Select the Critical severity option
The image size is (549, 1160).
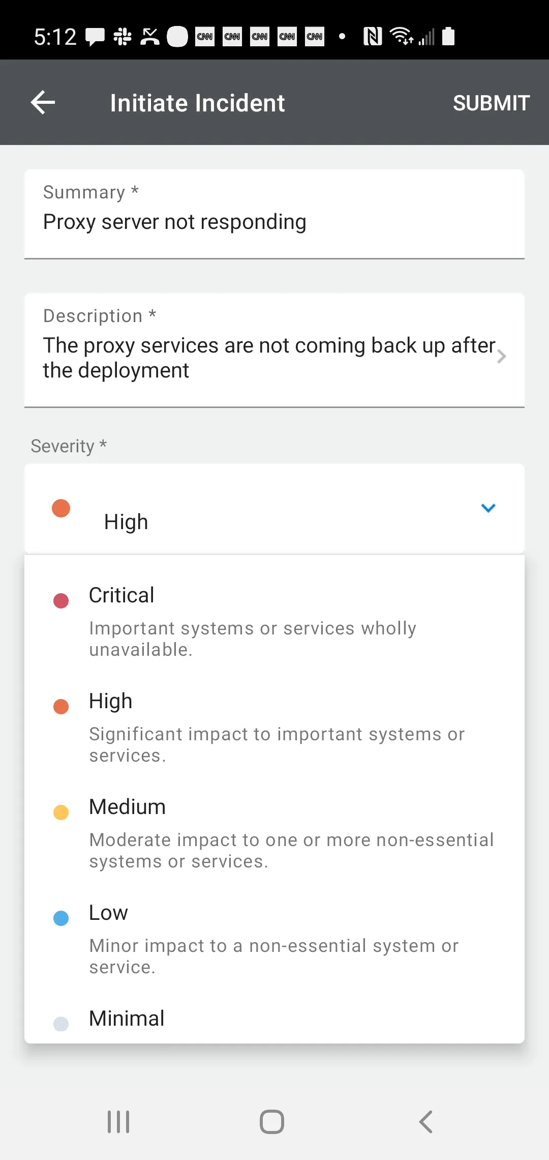(274, 621)
